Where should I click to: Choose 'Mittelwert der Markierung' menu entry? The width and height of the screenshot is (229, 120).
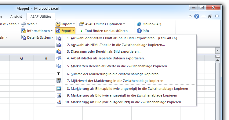[126, 81]
